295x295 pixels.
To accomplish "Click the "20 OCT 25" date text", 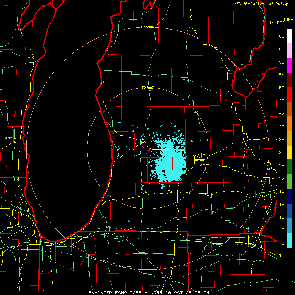I will (x=180, y=293).
